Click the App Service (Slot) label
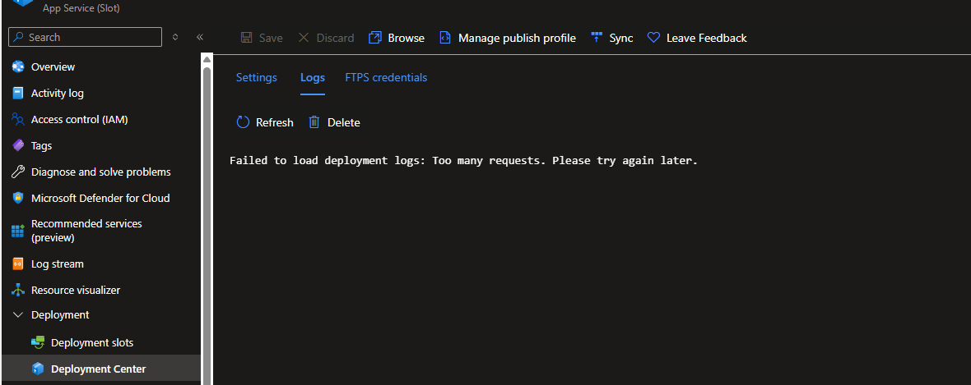 pyautogui.click(x=81, y=8)
